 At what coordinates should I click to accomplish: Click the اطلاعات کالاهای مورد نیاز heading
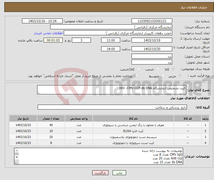tap(190, 98)
